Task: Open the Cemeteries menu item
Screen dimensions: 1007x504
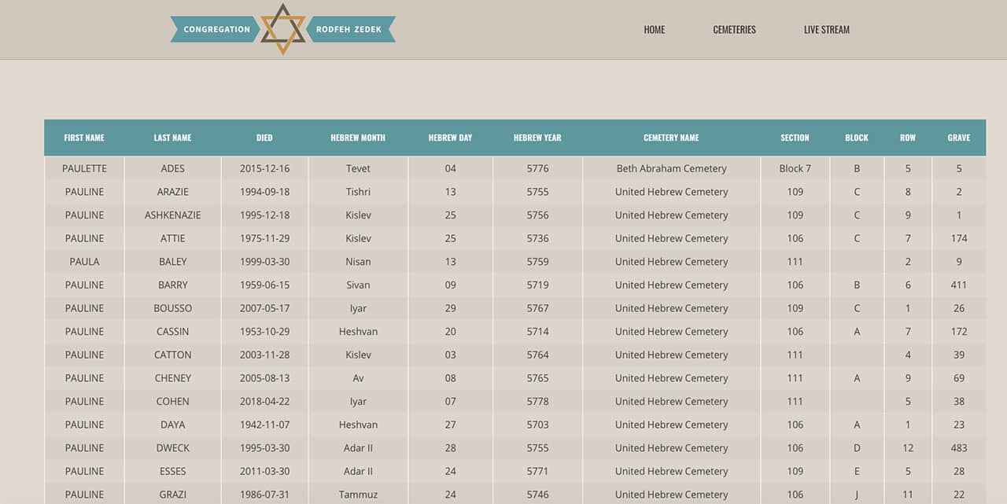Action: click(734, 30)
